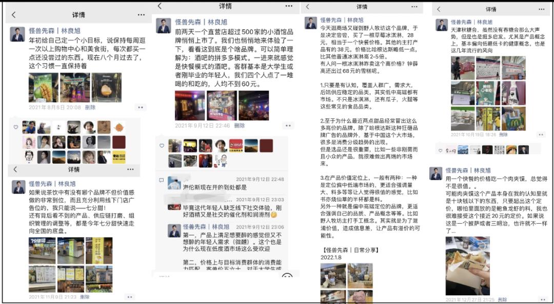Go back from the 野人牧坊 post's 详情 header
554x304 pixels.
(307, 7)
